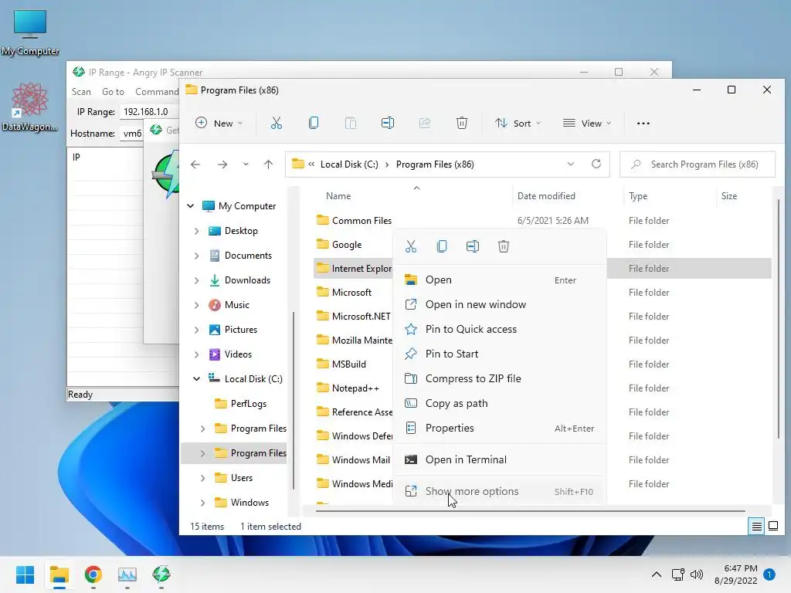The width and height of the screenshot is (791, 593).
Task: Open the New dropdown button
Action: [x=219, y=123]
